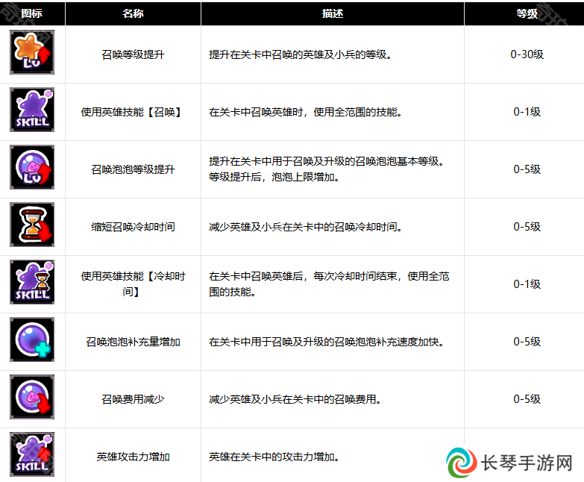Click the level value 0-30级

pos(527,54)
